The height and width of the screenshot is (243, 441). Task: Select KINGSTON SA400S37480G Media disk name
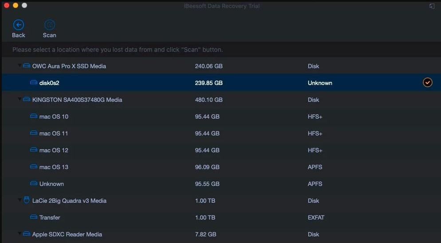click(x=77, y=100)
